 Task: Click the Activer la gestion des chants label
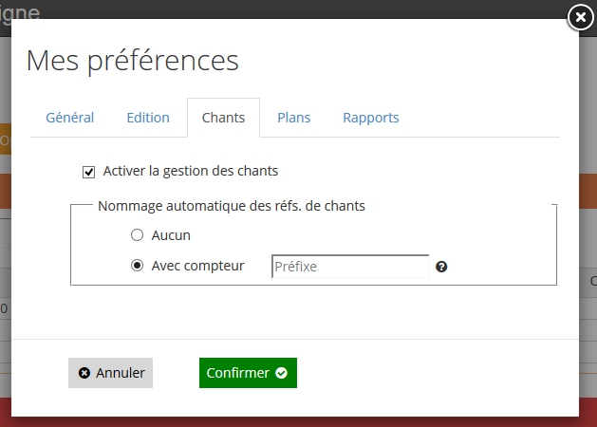click(191, 171)
